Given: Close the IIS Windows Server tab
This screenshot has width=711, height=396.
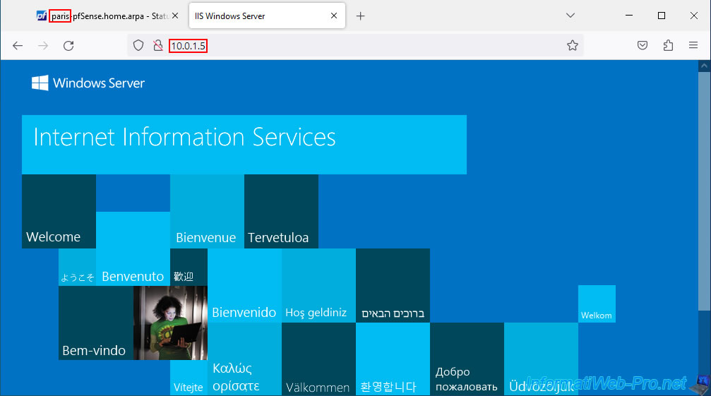Looking at the screenshot, I should (x=334, y=16).
